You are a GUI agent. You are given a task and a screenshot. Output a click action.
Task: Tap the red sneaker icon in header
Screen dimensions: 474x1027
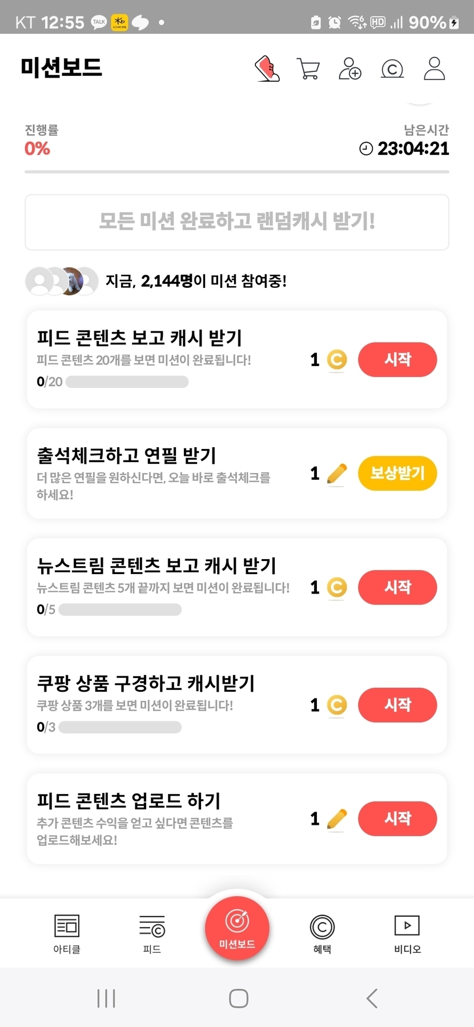[267, 69]
